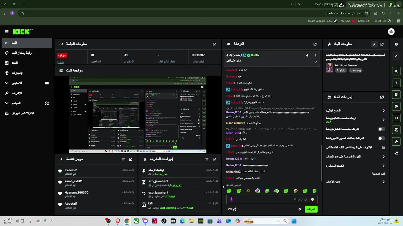403x226 pixels.
Task: Toggle subscribers-only chat switch
Action: (381, 129)
